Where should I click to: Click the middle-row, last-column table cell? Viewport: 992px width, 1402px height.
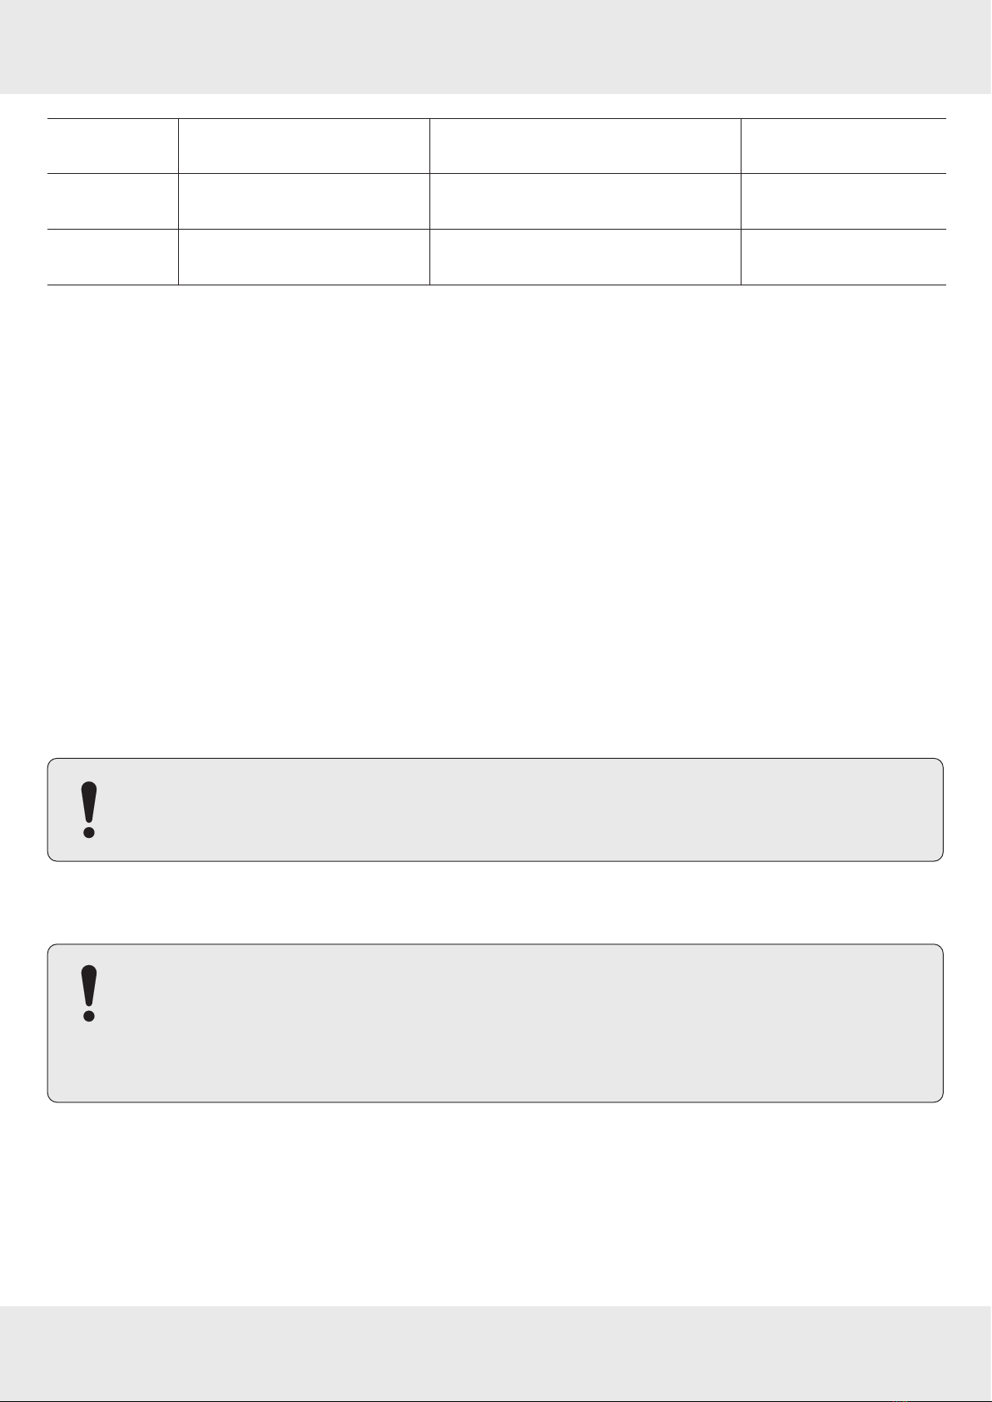click(844, 201)
